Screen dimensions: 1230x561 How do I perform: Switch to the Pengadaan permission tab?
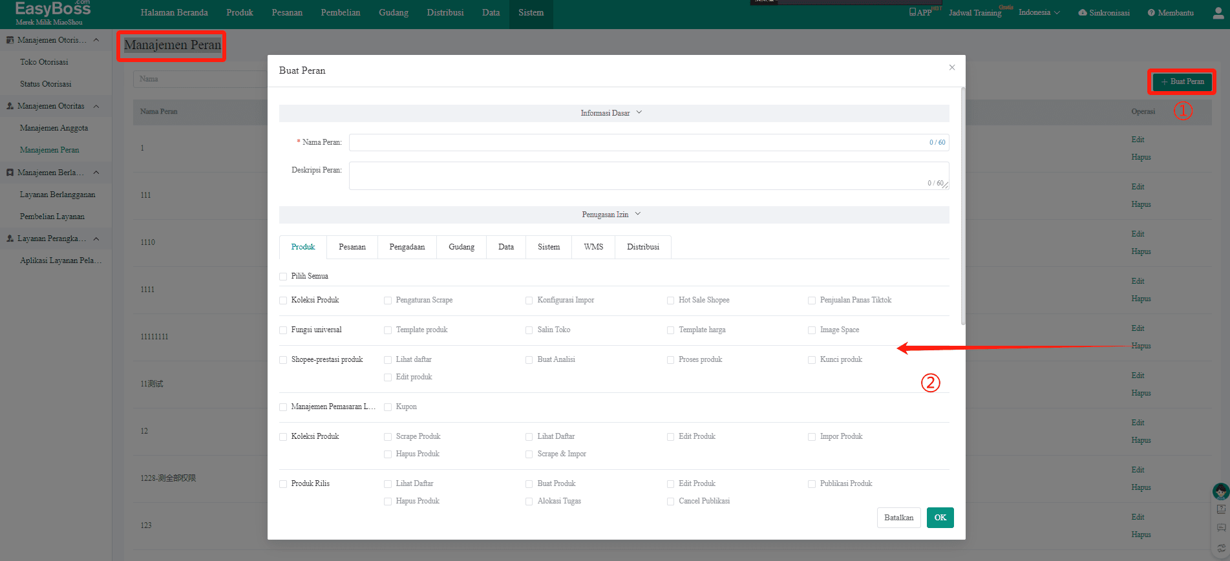(407, 247)
